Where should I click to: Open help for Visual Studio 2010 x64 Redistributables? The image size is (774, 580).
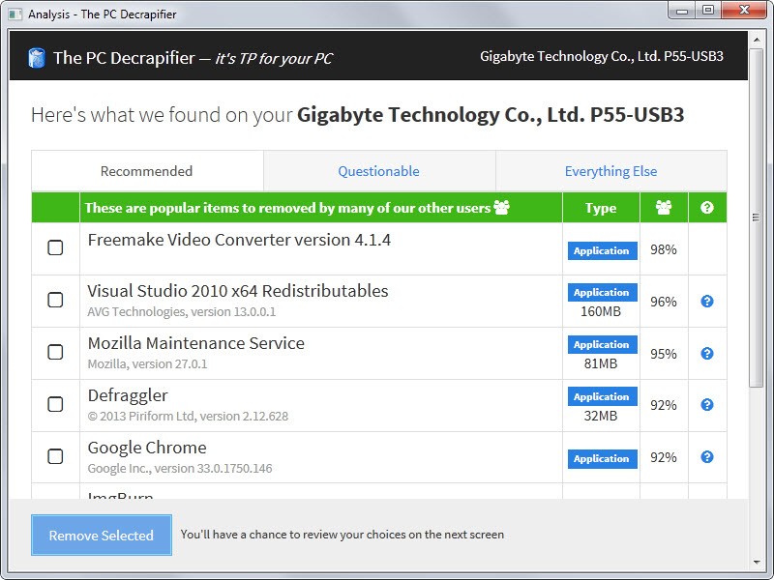tap(707, 301)
